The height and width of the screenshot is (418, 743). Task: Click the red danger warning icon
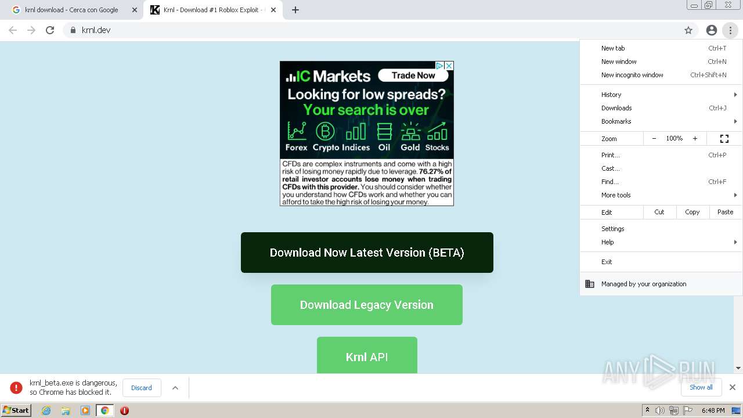point(16,387)
